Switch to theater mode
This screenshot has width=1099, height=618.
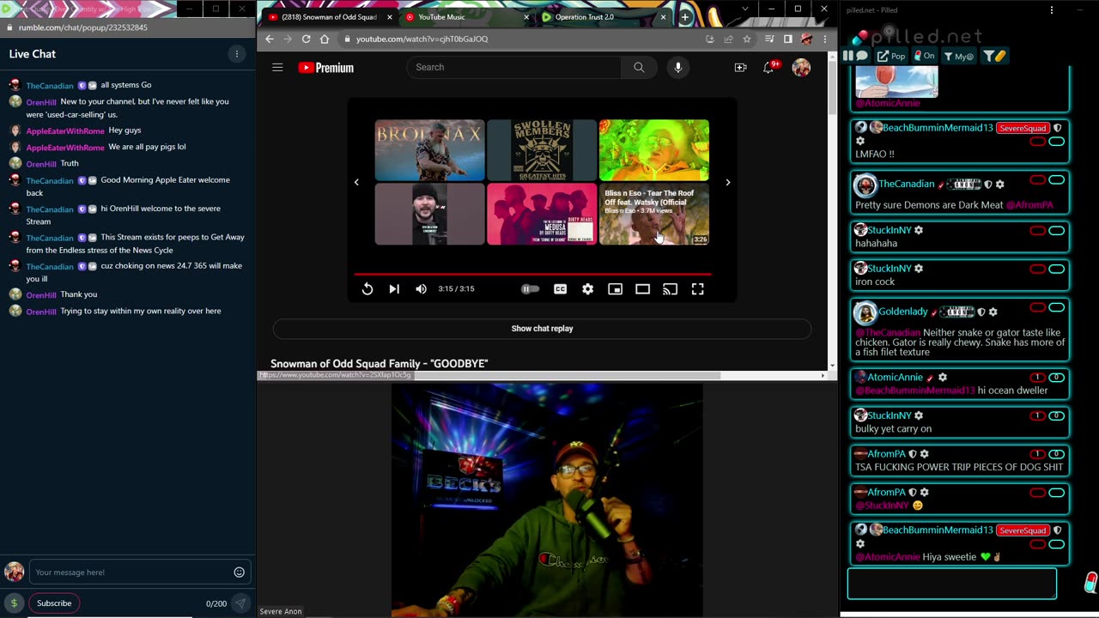(x=642, y=289)
